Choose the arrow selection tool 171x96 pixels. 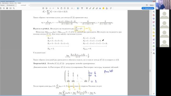[58, 8]
